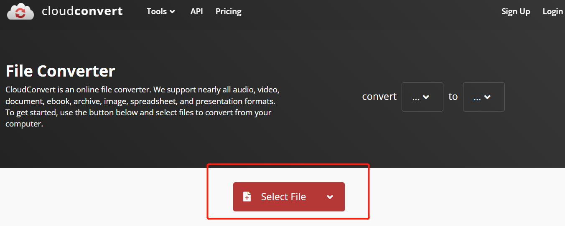Open the API page link

(196, 12)
